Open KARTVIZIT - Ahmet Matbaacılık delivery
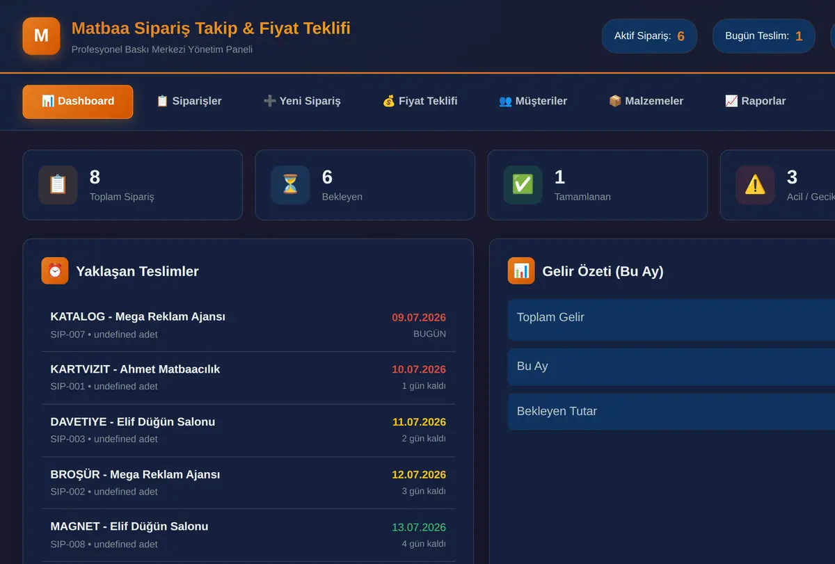The width and height of the screenshot is (835, 564). pos(248,378)
